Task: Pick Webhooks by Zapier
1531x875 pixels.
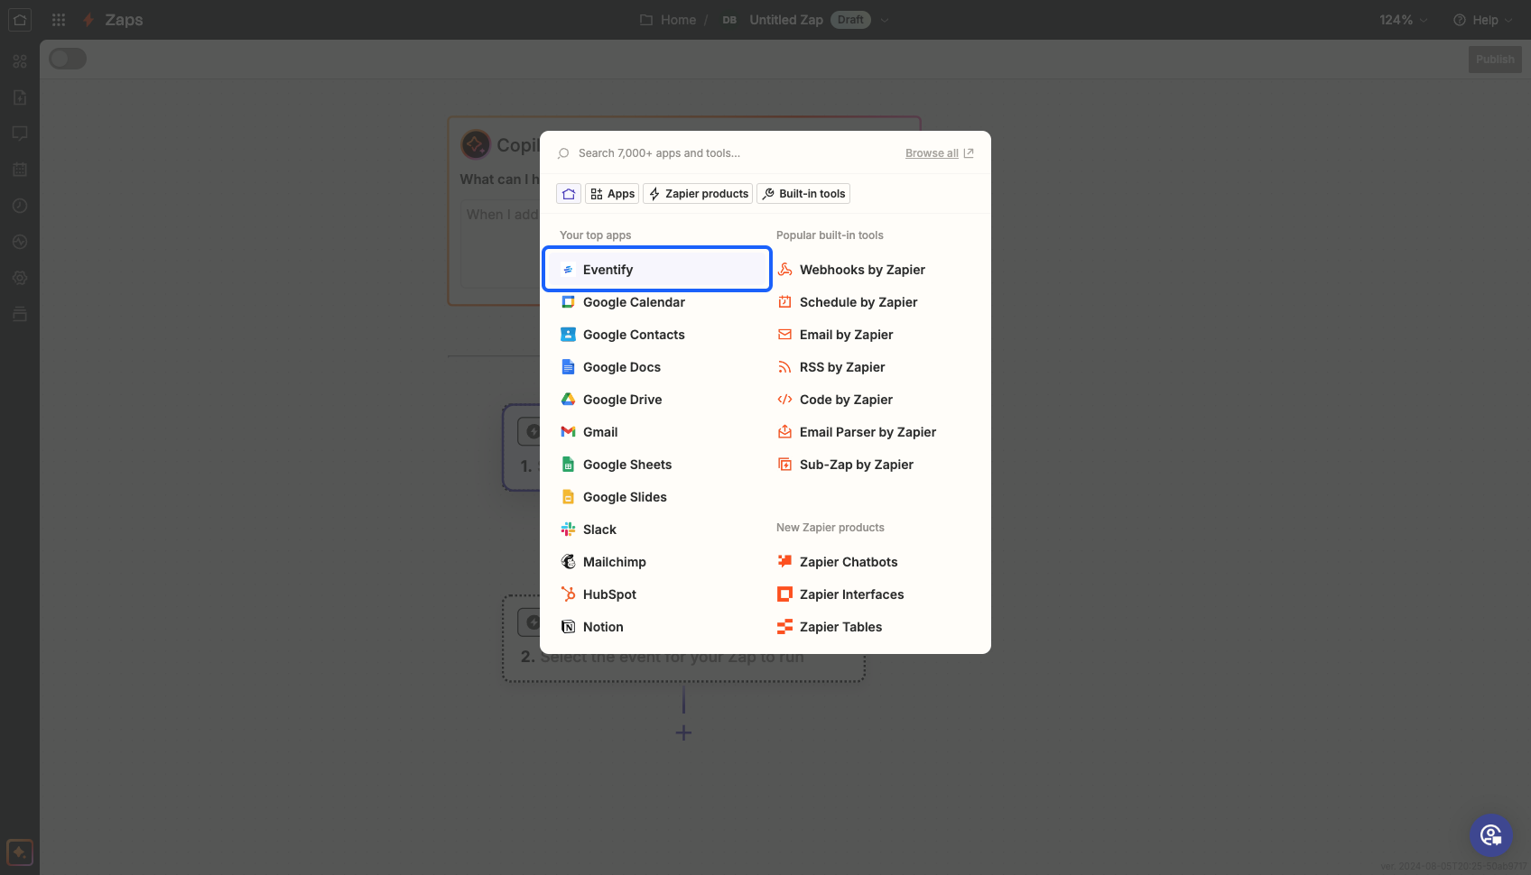Action: point(874,270)
